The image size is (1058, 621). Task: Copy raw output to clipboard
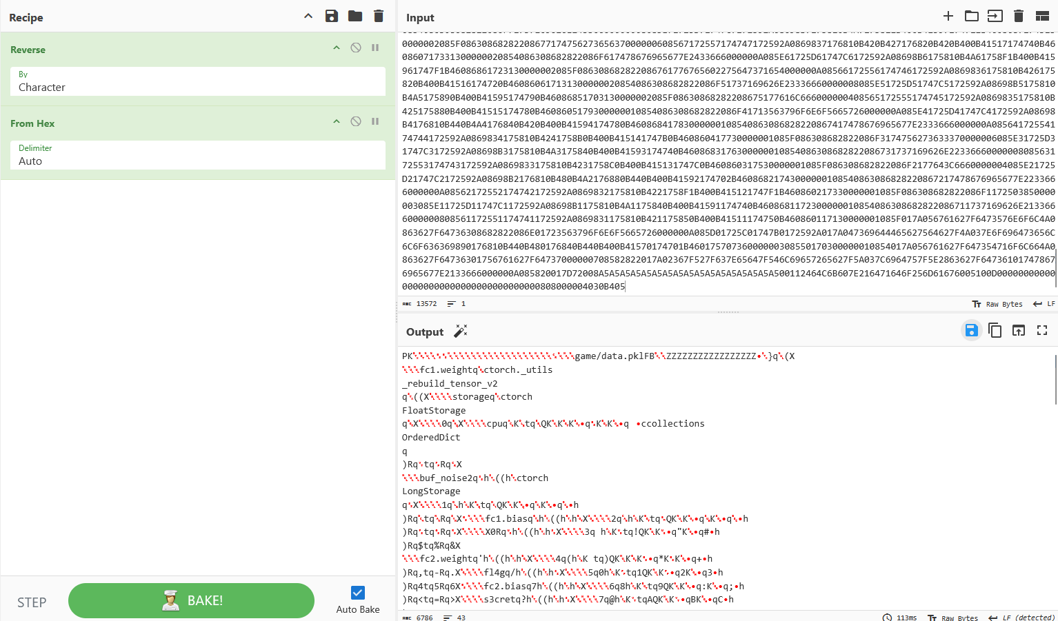click(995, 330)
